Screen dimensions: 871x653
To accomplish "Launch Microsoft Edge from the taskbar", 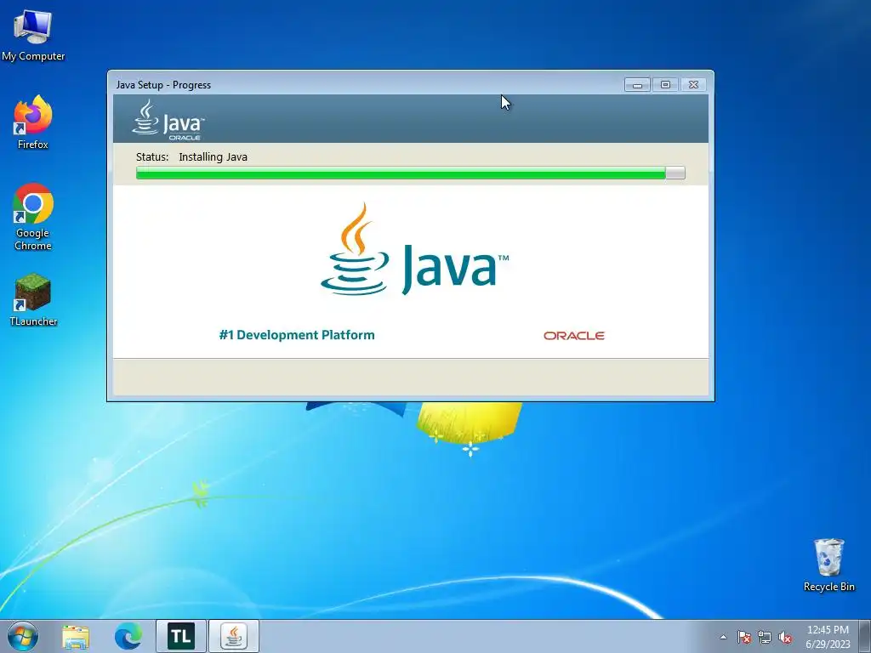I will [128, 636].
